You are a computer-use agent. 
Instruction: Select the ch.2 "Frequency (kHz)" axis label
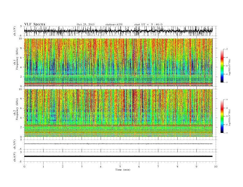coord(17,109)
